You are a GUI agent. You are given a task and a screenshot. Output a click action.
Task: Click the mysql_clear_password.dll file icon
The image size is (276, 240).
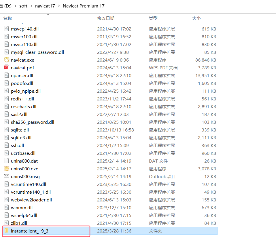coord(7,52)
